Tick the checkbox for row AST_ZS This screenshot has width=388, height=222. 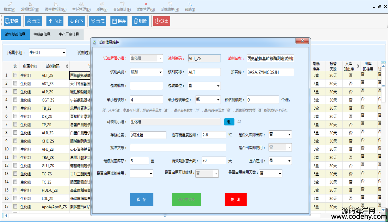[x=15, y=83]
